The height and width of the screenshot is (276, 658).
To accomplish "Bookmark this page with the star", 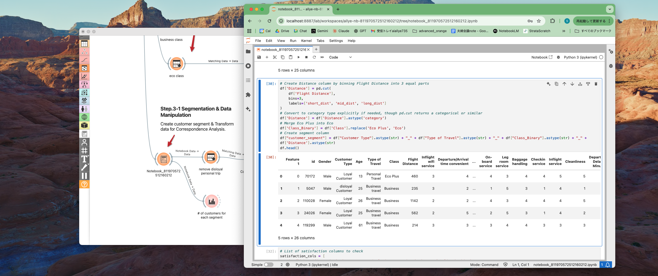I will [x=539, y=21].
